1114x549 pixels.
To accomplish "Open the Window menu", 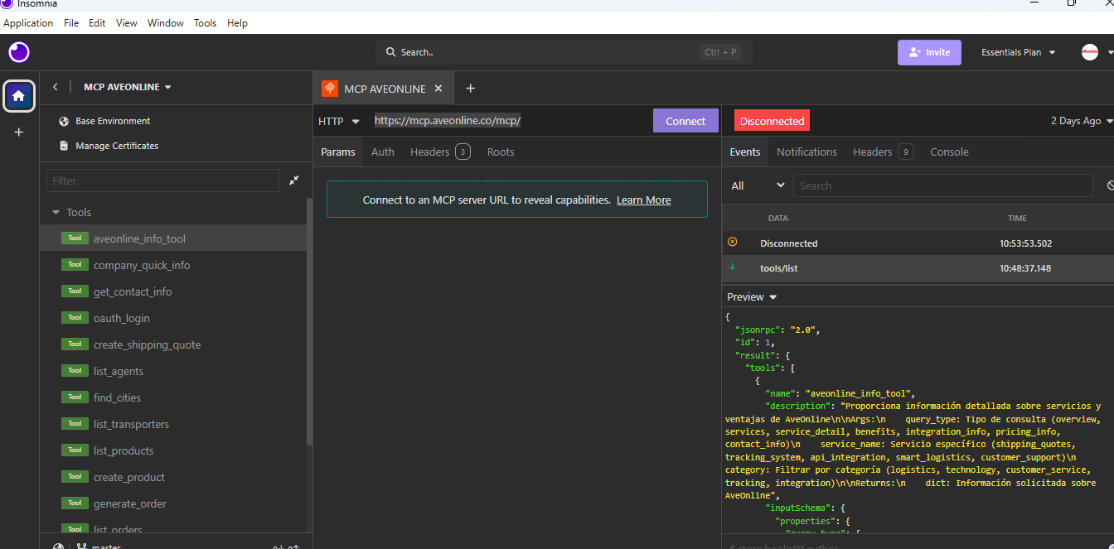I will click(x=166, y=23).
